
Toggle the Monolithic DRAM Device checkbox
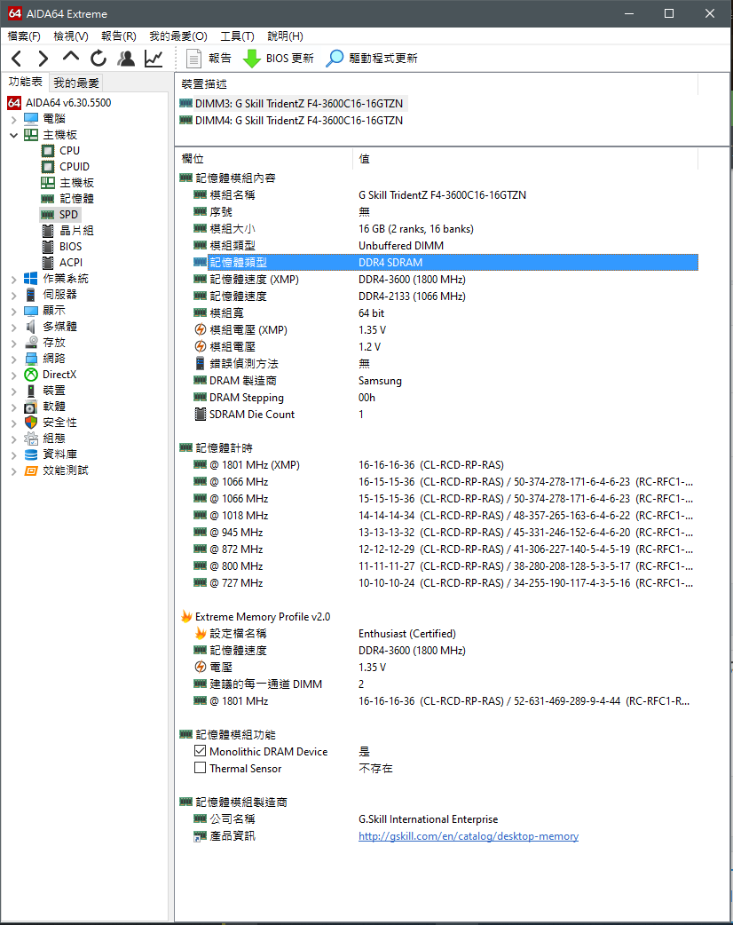point(200,751)
